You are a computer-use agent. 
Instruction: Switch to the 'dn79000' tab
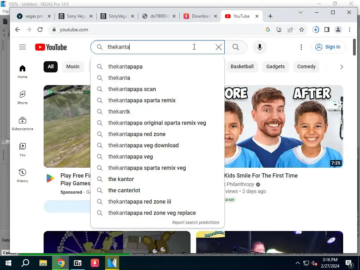point(159,16)
